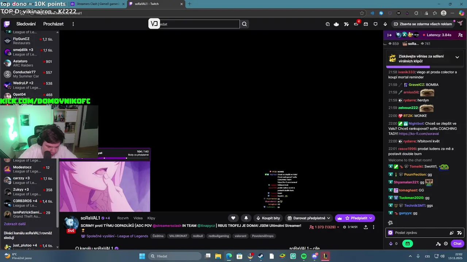Open the inbox envelope icon

tap(366, 24)
